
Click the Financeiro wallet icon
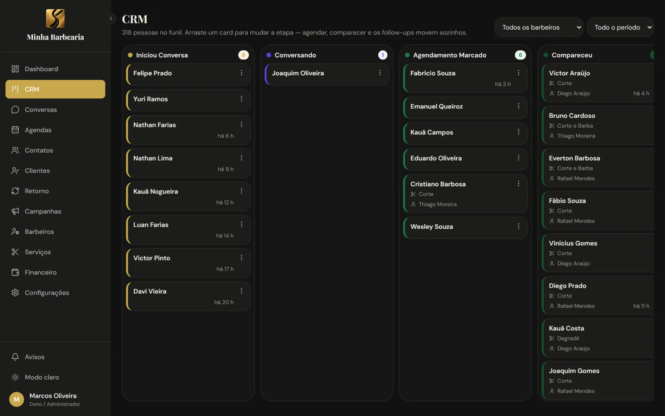coord(15,272)
